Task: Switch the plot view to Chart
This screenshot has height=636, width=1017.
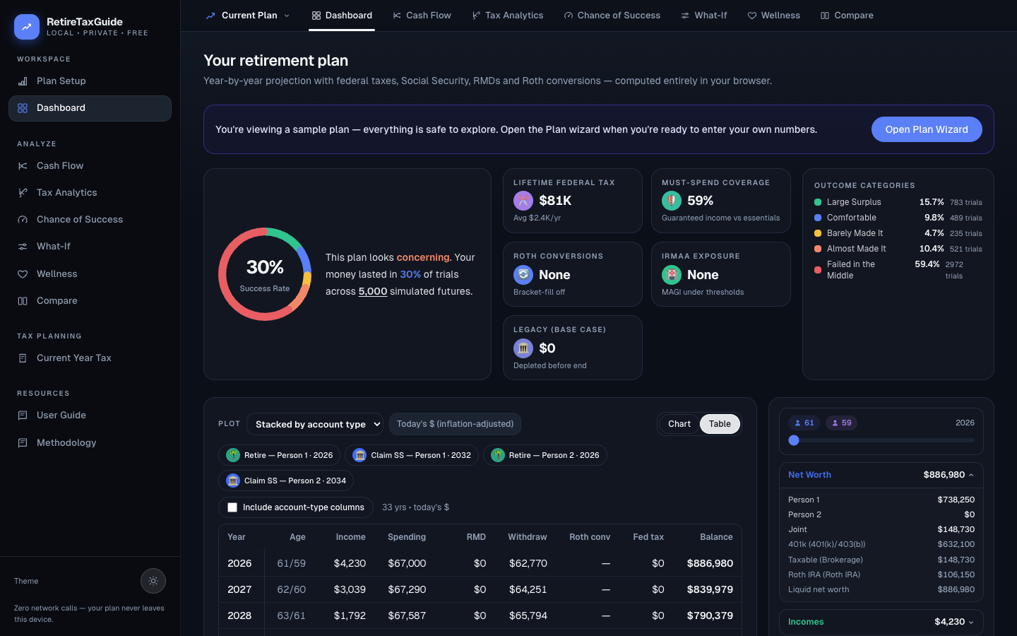Action: pos(679,424)
